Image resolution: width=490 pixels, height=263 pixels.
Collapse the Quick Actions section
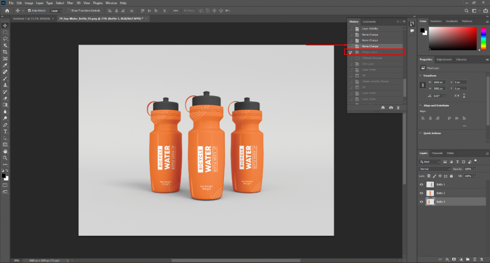[x=420, y=133]
